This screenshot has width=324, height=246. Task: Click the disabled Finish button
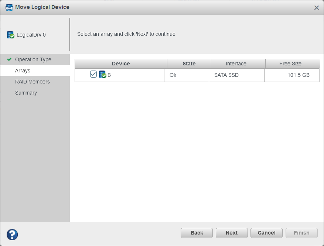(301, 233)
